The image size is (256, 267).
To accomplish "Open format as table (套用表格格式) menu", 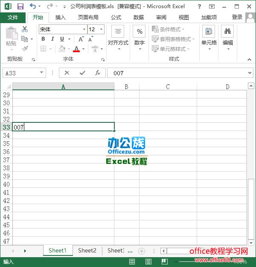I will tap(173, 39).
